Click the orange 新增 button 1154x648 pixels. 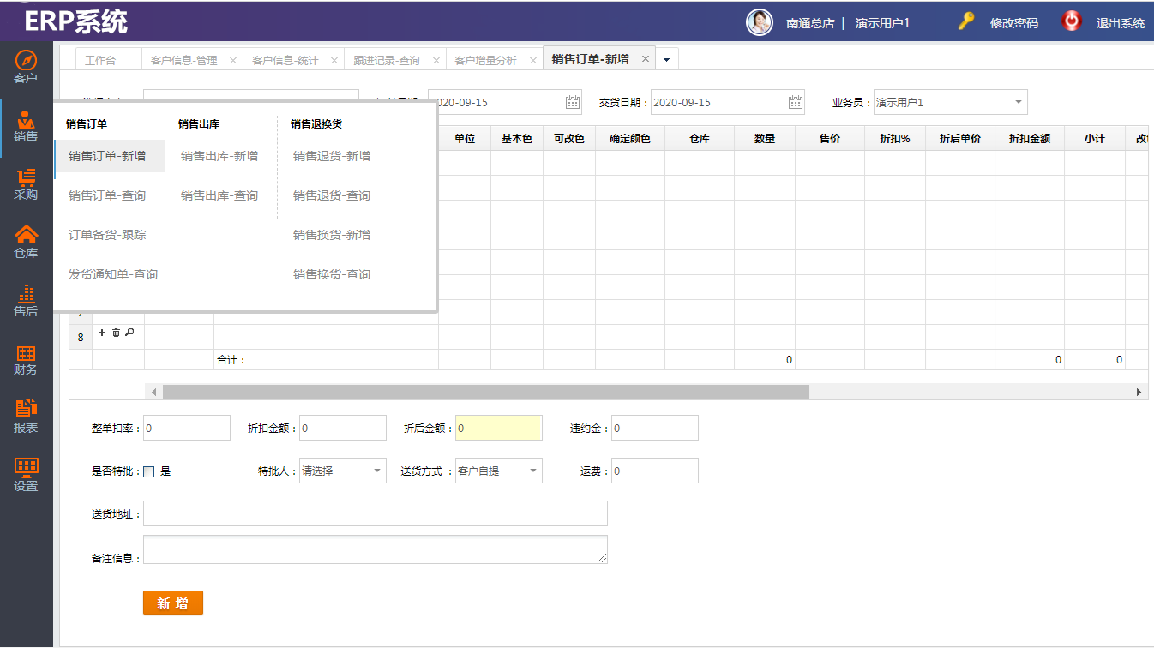[x=173, y=603]
